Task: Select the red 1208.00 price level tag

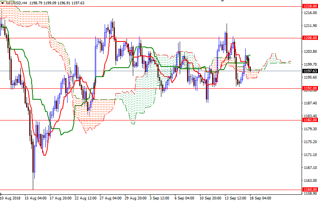Action: point(310,38)
